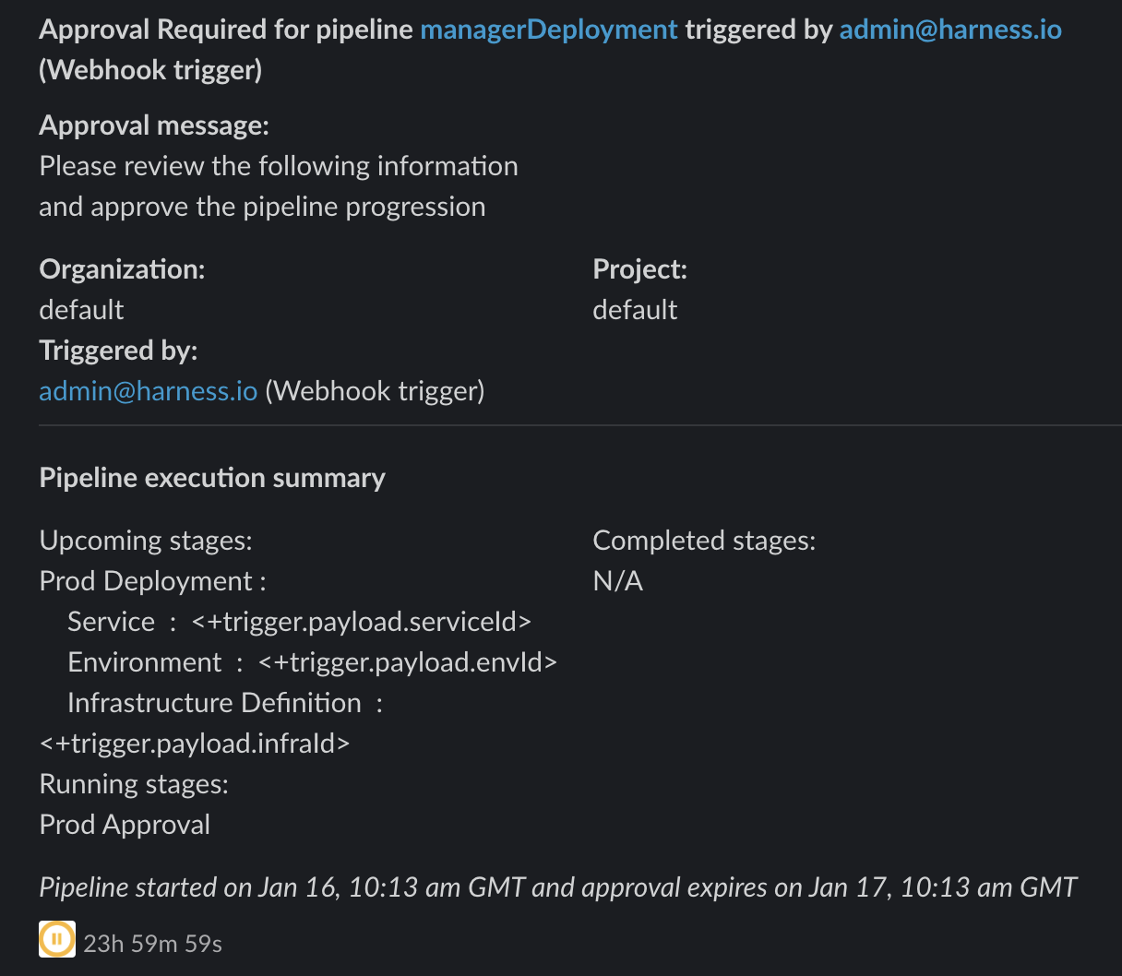This screenshot has width=1122, height=976.
Task: Click the pipeline started and expiry text
Action: pyautogui.click(x=557, y=887)
